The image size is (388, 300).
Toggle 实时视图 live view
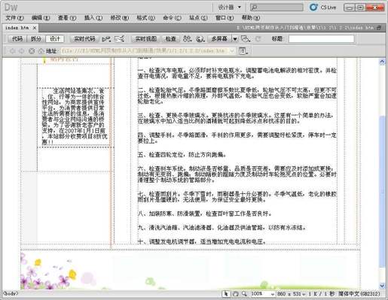146,39
